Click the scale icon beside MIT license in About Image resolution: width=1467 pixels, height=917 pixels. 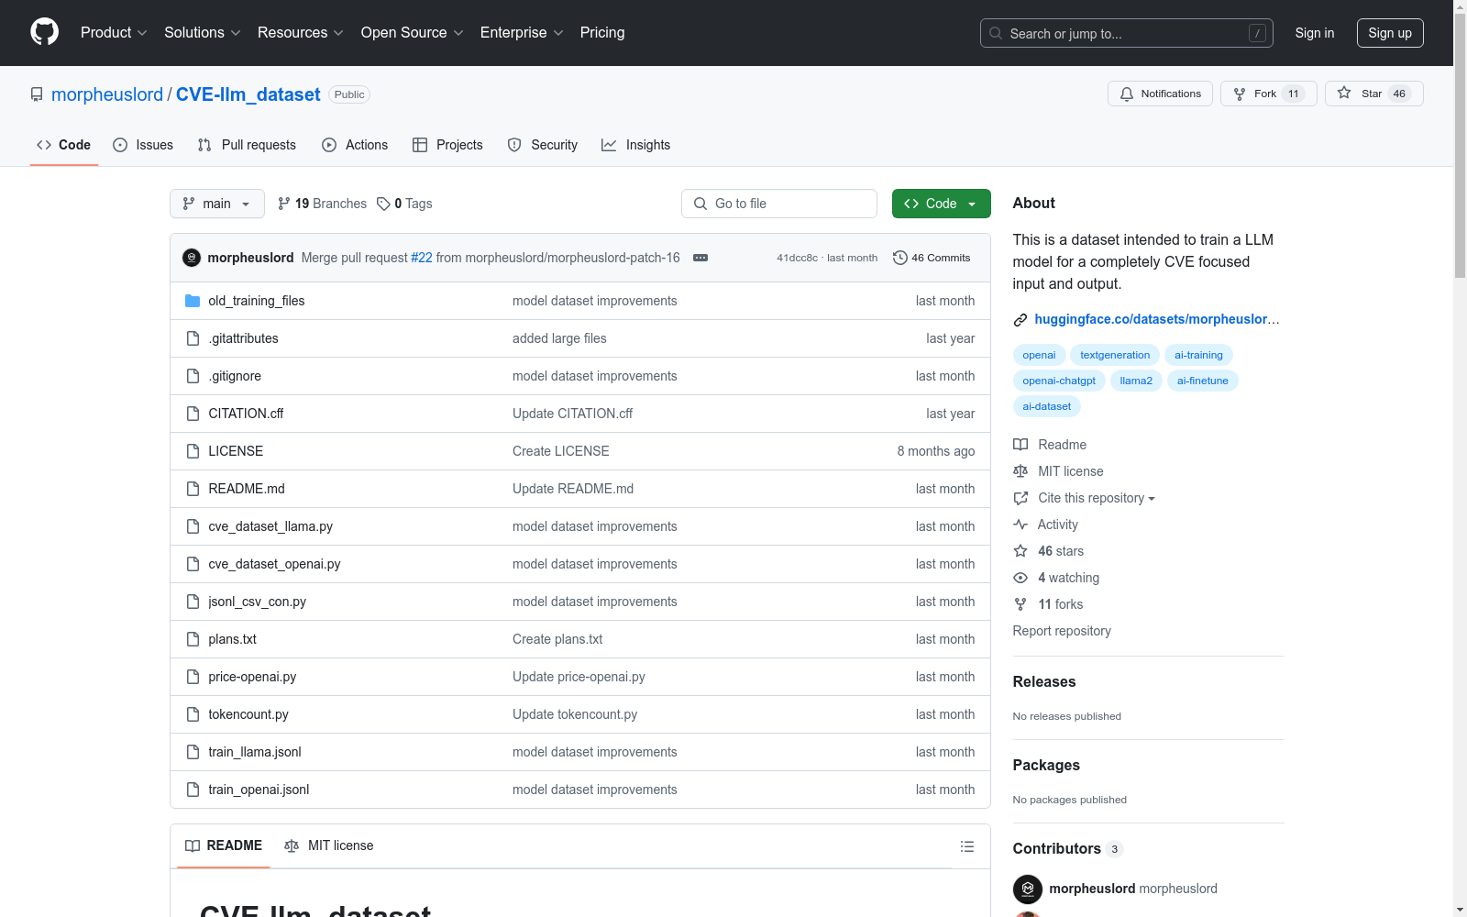pos(1020,471)
